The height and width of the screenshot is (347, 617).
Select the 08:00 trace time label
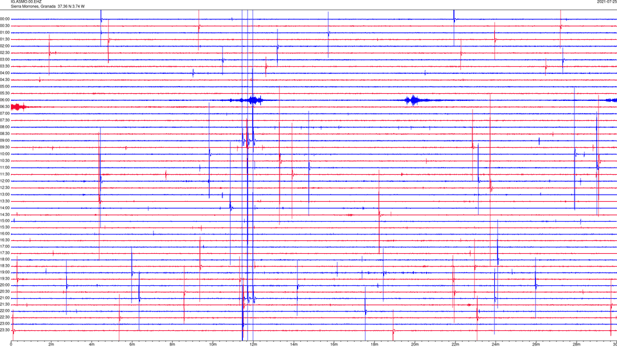point(5,127)
